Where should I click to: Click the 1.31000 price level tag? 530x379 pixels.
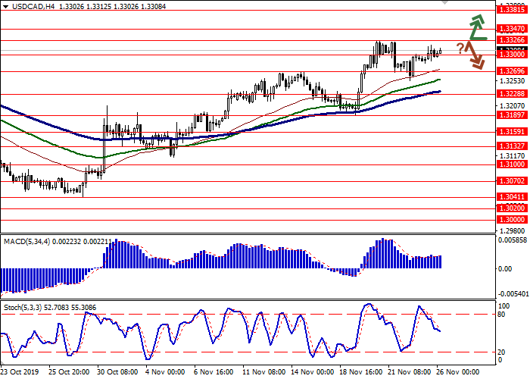513,164
